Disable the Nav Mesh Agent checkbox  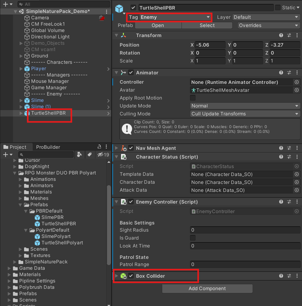pos(131,148)
